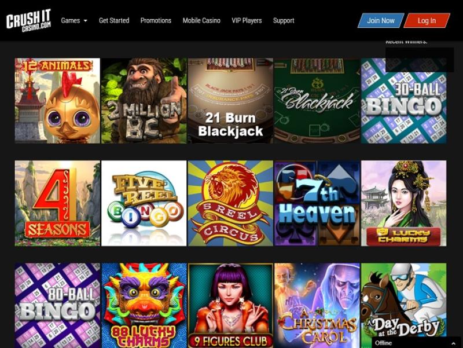Image resolution: width=463 pixels, height=348 pixels.
Task: Play the 80-Ball Bingo game
Action: pos(57,306)
